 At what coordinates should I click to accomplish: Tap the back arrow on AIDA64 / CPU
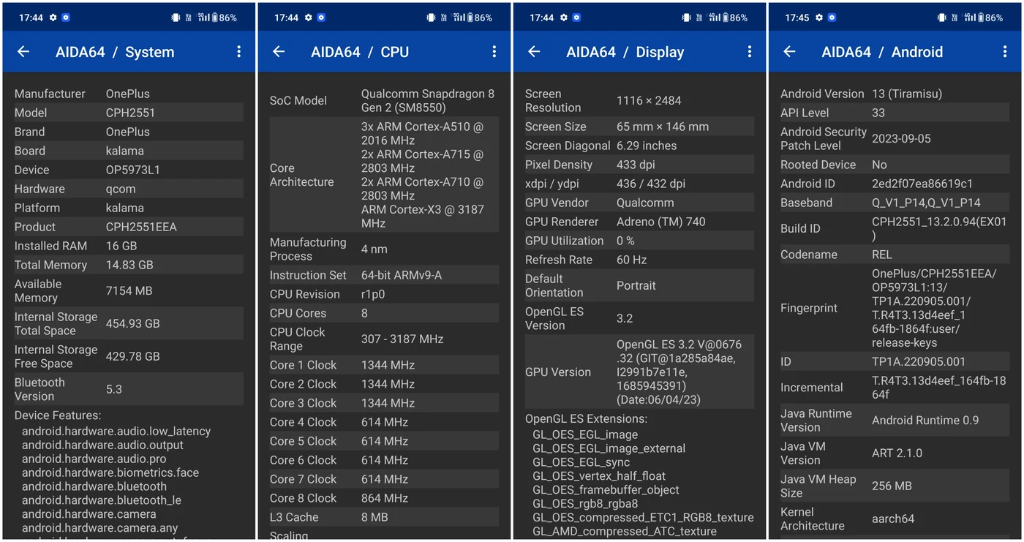279,52
